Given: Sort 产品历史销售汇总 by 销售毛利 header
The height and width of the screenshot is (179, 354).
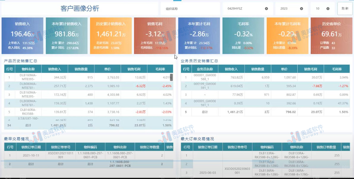Looking at the screenshot, I should pyautogui.click(x=134, y=69).
